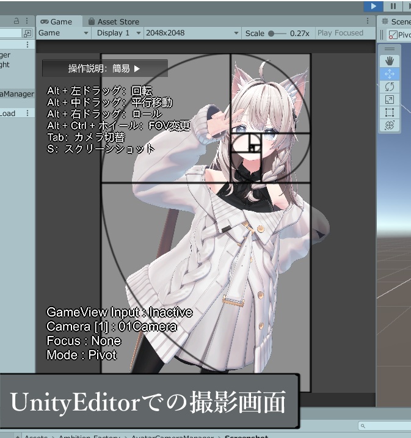Click the Scene tool overlay drag handle

[390, 49]
